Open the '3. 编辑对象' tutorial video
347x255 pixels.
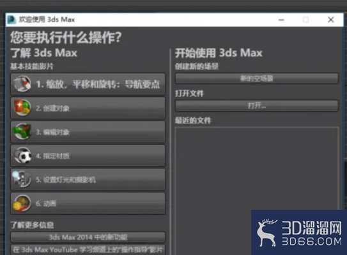pyautogui.click(x=88, y=132)
